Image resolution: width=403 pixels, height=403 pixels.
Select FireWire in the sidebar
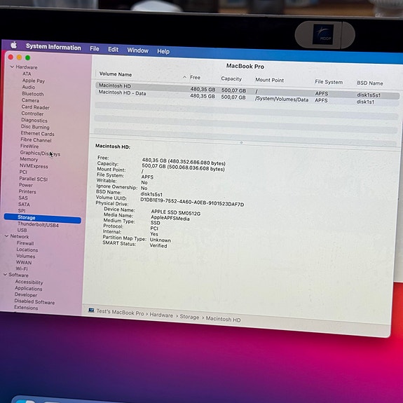click(x=29, y=146)
